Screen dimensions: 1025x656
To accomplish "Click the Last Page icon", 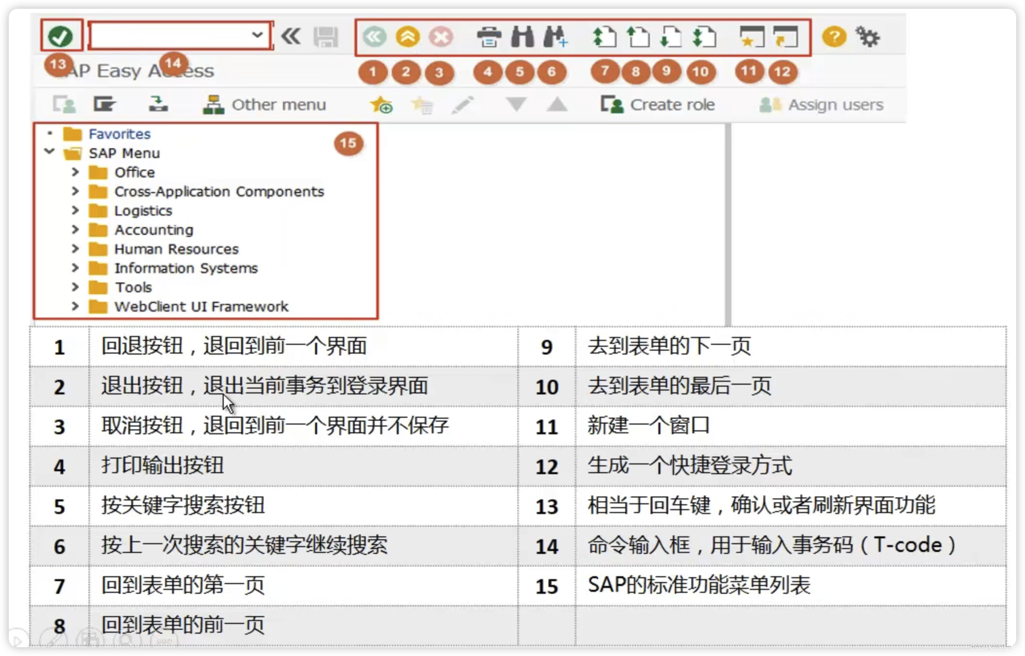I will pos(705,37).
